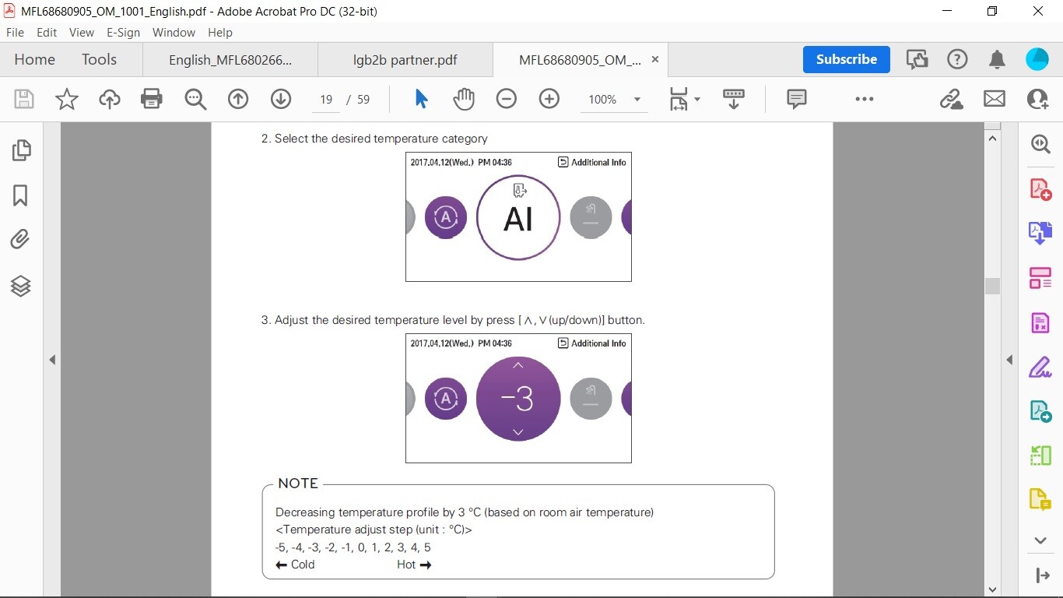The width and height of the screenshot is (1063, 598).
Task: Click the vertical scrollbar thumb
Action: point(992,286)
